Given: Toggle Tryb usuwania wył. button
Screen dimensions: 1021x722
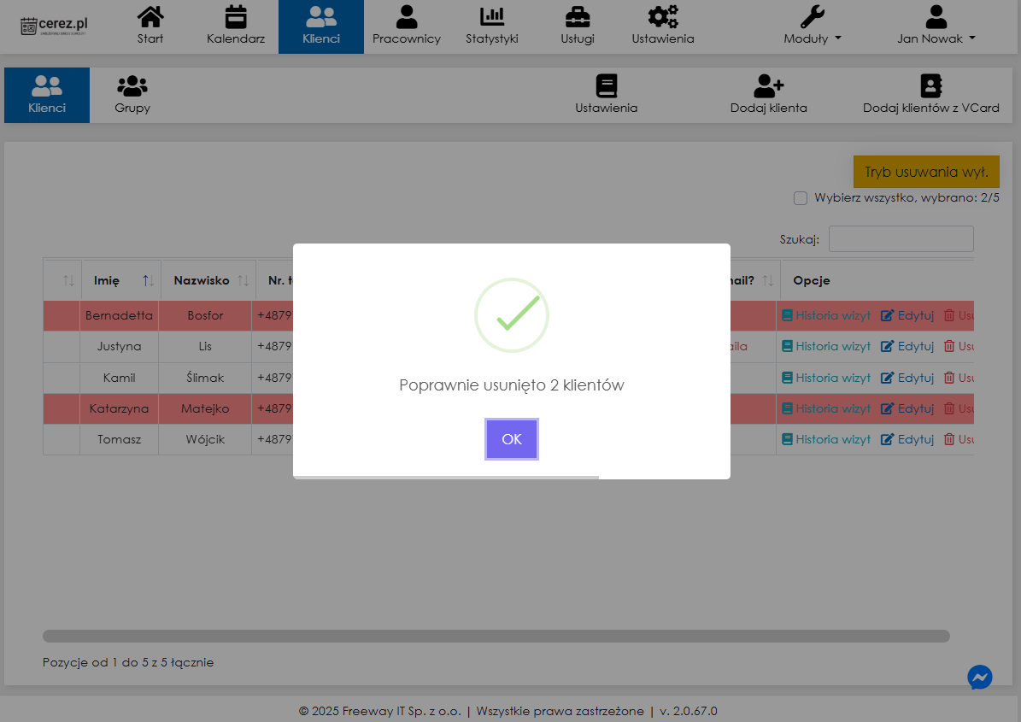Looking at the screenshot, I should tap(926, 172).
